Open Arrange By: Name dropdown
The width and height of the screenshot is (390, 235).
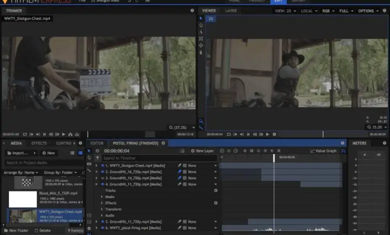click(x=20, y=172)
